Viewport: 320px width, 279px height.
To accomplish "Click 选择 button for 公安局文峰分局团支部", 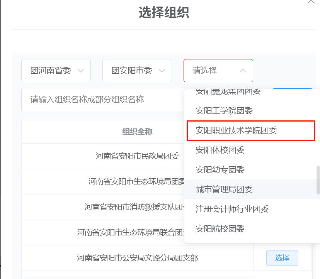I will point(282,258).
